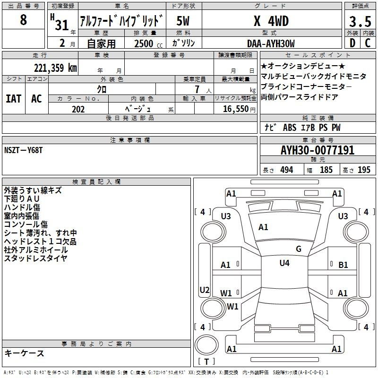
Task: Click equipment list ナビ ABS エアB PS PW
Action: tap(302, 128)
